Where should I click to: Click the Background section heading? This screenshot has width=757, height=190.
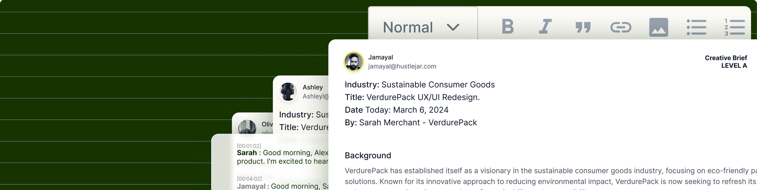(368, 155)
